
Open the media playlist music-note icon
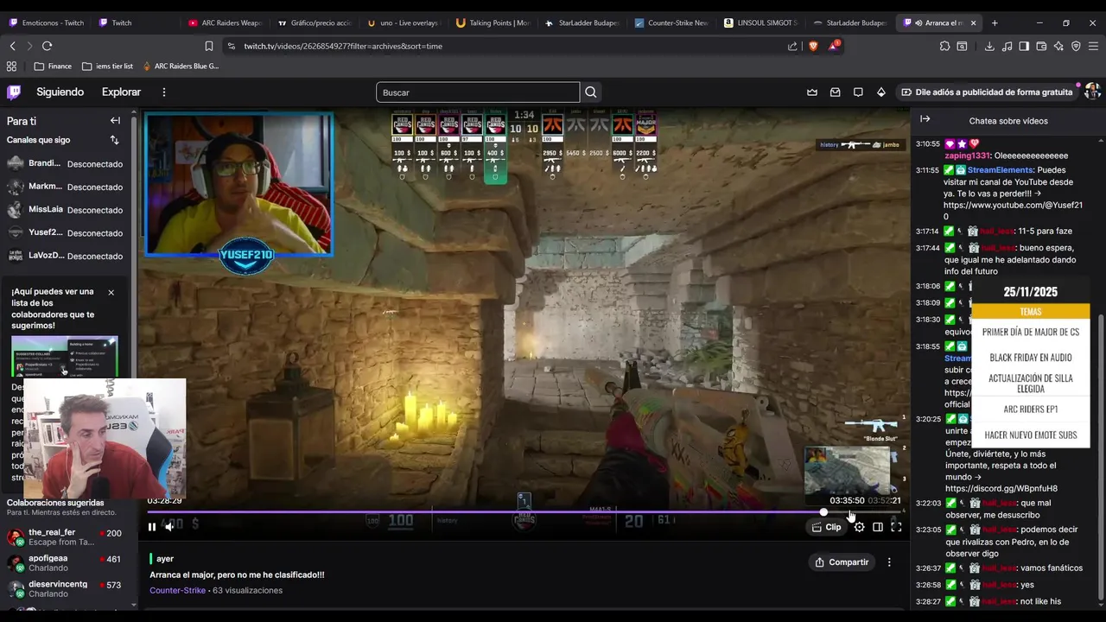[x=1007, y=46]
